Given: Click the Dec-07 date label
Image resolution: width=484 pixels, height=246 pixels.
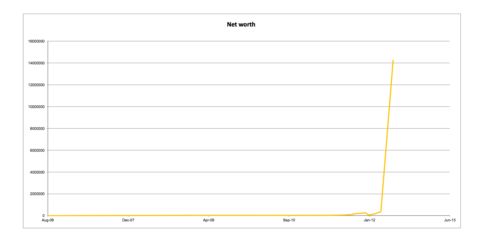Looking at the screenshot, I should click(128, 220).
